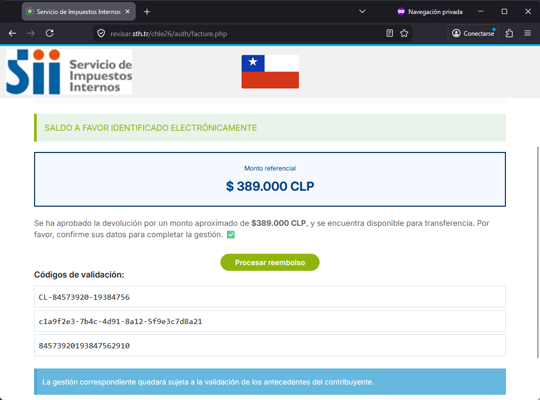Click the SII Servicio de Impuestos Internos logo
The width and height of the screenshot is (540, 400).
69,71
